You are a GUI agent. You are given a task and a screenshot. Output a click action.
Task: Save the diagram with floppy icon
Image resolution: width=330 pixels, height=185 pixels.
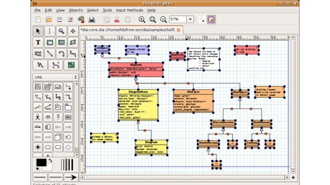coord(60,20)
